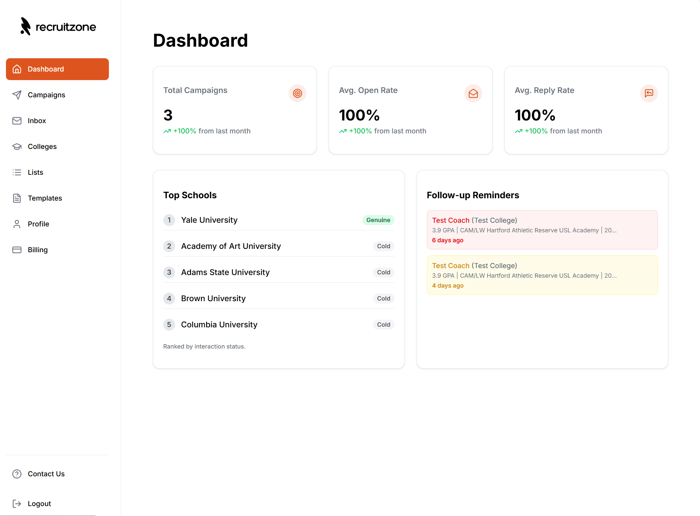This screenshot has width=700, height=516.
Task: Click the Genuine status badge
Action: pos(378,220)
